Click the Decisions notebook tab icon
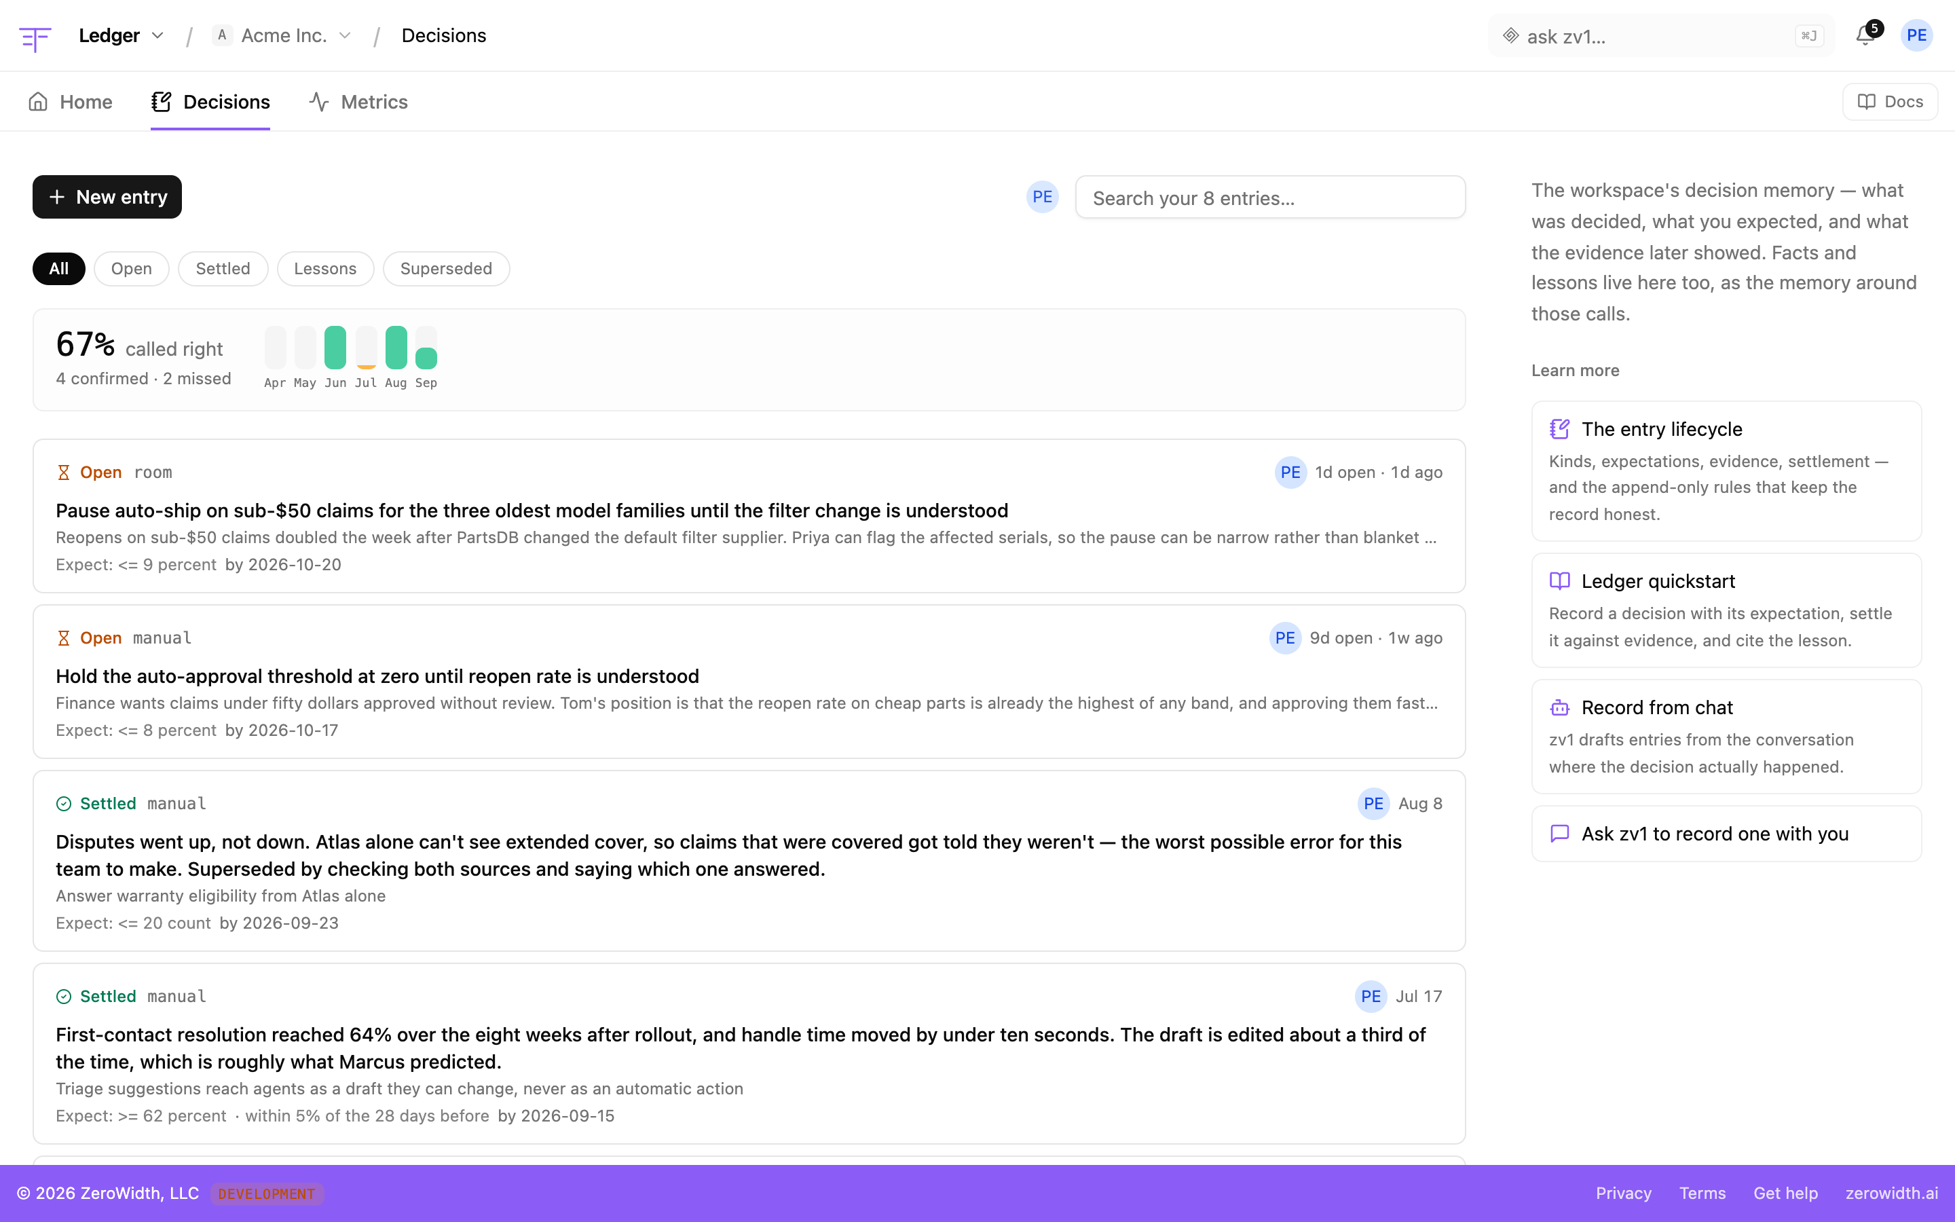 [x=161, y=102]
